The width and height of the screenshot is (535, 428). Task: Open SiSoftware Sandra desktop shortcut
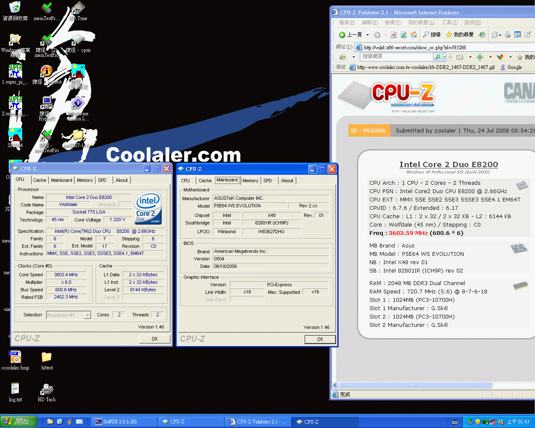coord(78,103)
